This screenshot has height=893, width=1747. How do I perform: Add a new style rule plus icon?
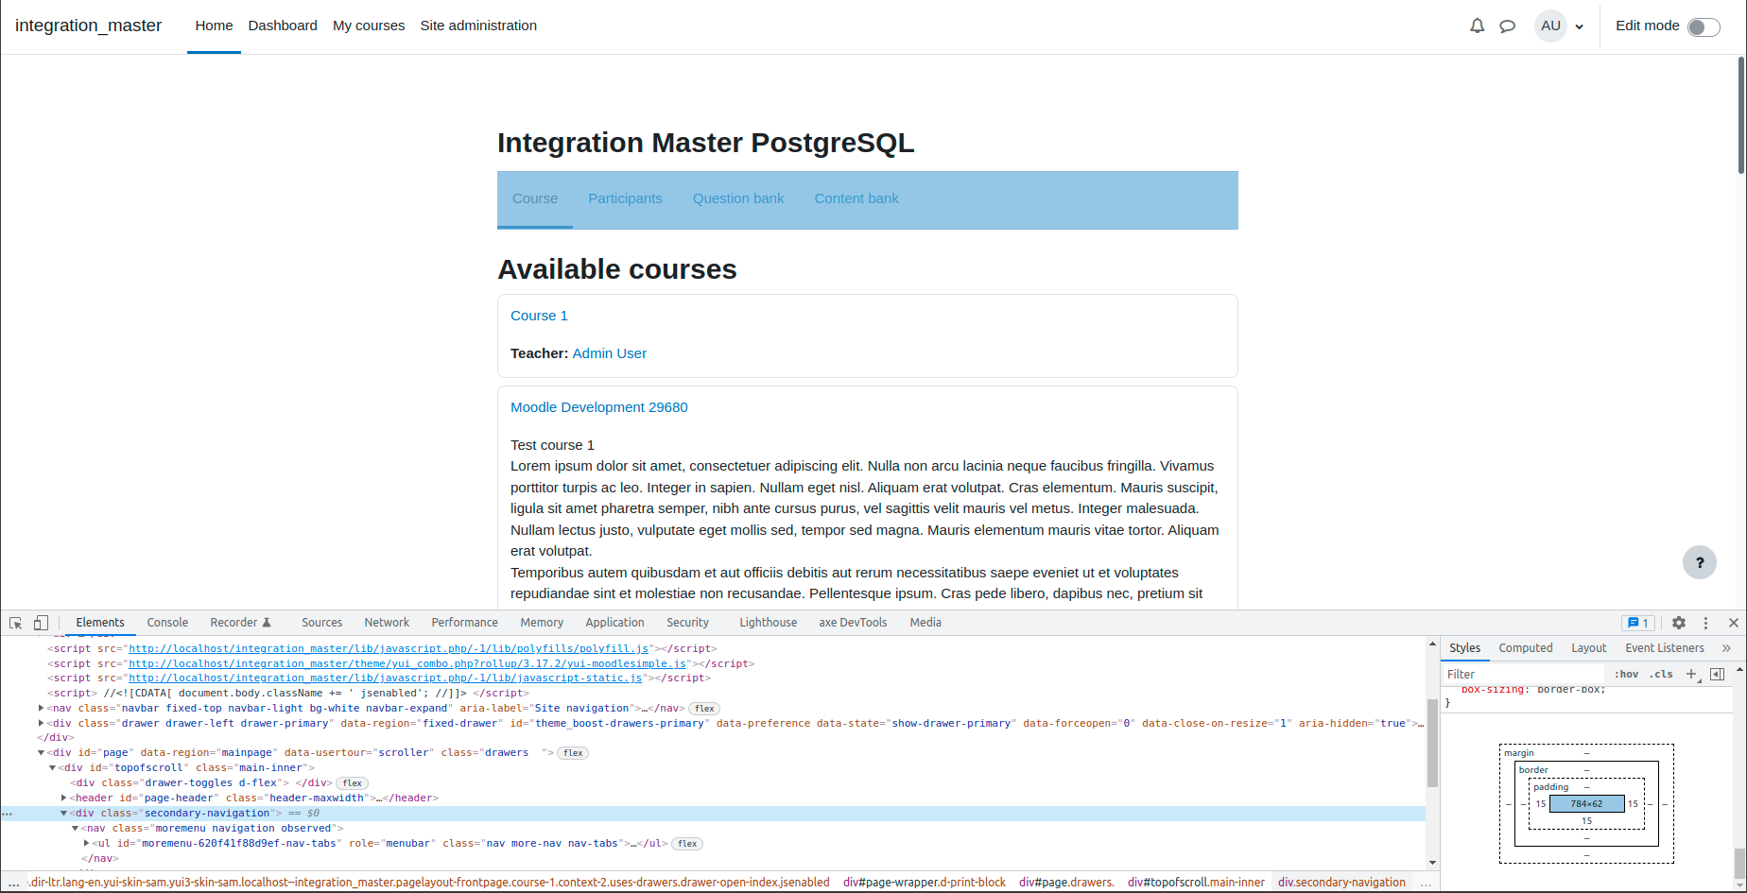pyautogui.click(x=1691, y=674)
